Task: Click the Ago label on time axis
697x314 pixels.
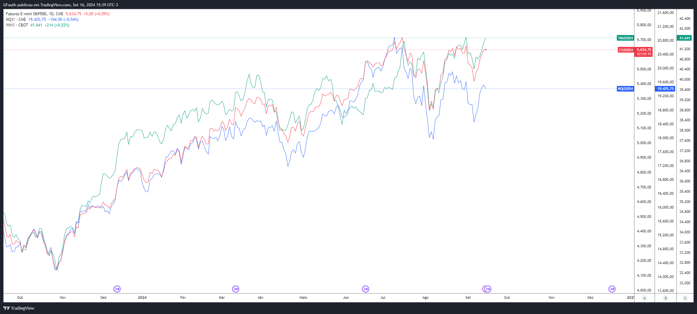Action: coord(425,297)
